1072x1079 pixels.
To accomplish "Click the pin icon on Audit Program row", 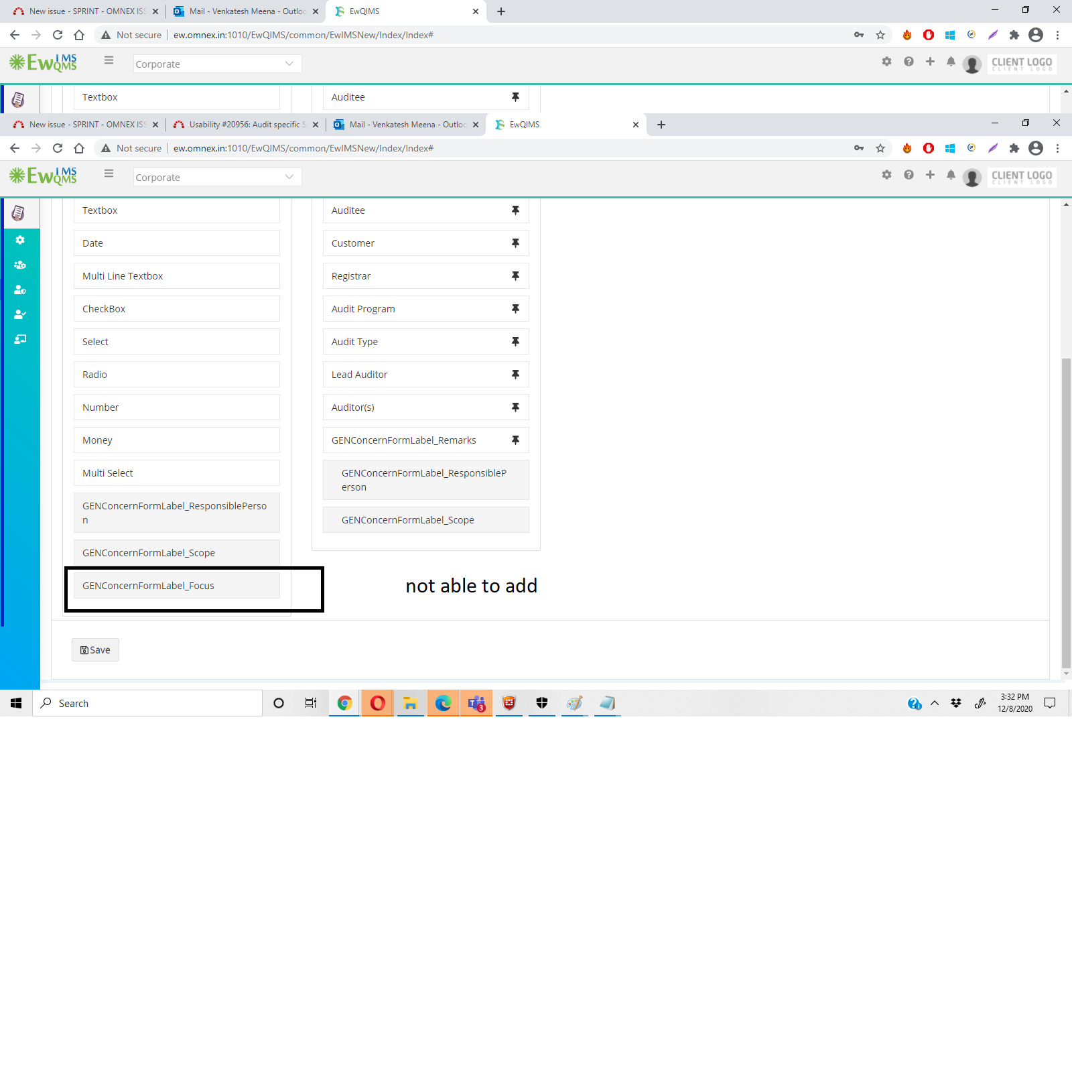I will [x=515, y=309].
